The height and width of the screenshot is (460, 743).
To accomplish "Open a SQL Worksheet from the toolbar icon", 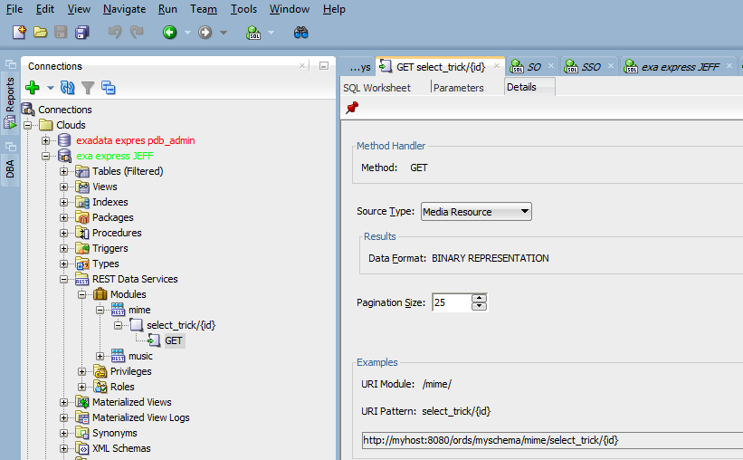I will [x=253, y=33].
